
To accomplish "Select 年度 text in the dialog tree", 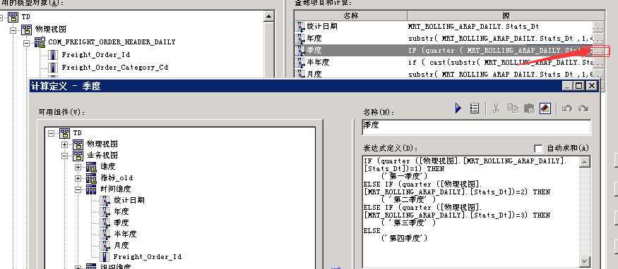I will pos(121,212).
